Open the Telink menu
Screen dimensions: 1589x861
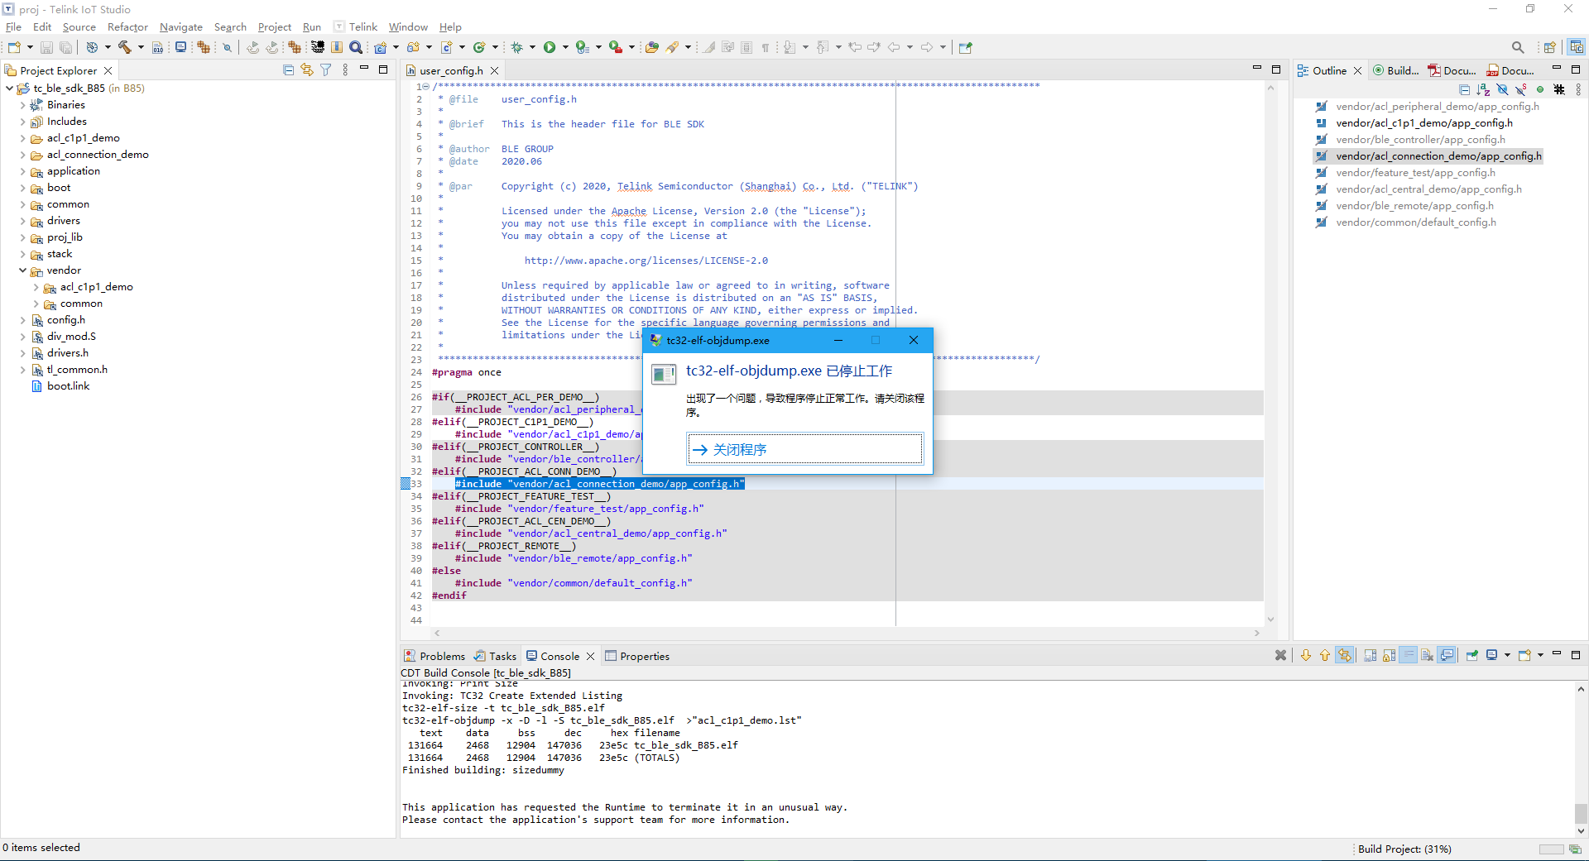[x=362, y=27]
